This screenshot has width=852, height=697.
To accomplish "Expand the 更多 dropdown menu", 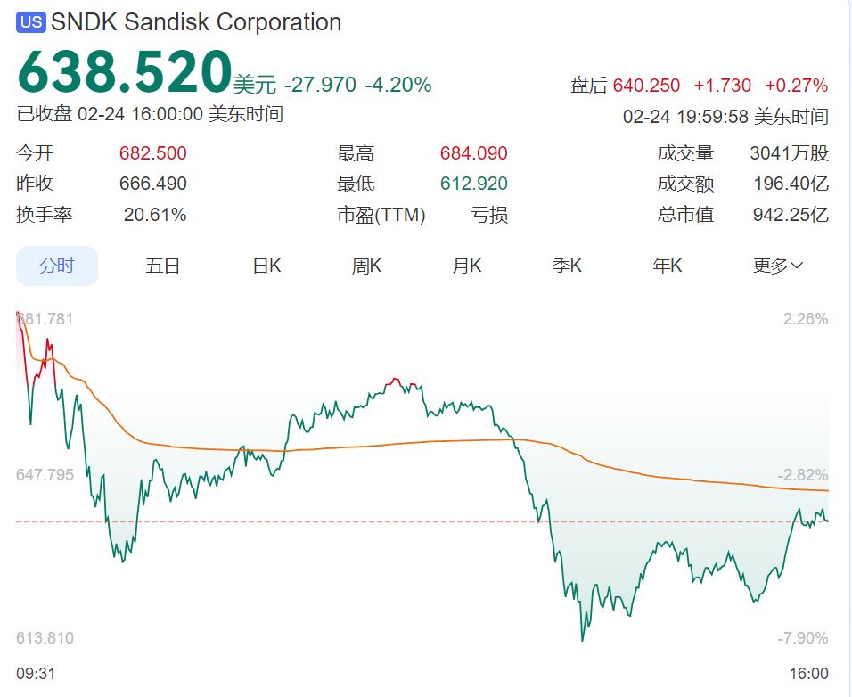I will click(x=778, y=266).
